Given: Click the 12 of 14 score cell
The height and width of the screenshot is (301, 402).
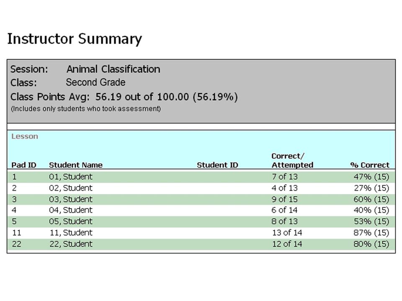Looking at the screenshot, I should click(287, 244).
